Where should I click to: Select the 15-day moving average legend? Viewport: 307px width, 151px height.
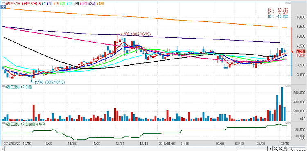tap(56, 4)
